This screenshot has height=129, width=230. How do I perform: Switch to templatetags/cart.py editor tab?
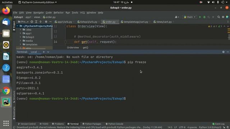(134, 22)
